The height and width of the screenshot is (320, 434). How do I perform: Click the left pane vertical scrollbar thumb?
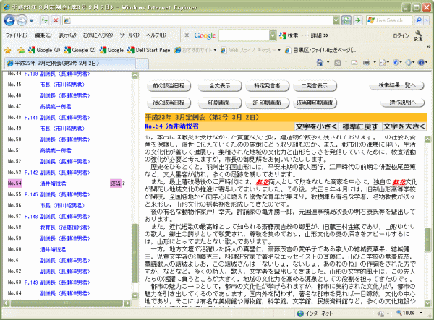(135, 254)
